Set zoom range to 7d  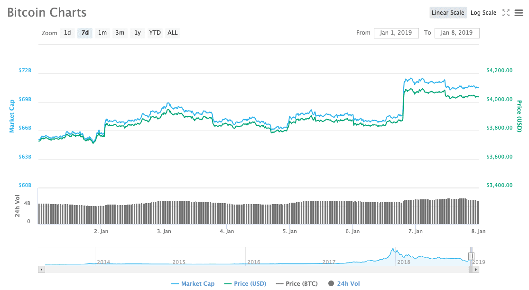click(85, 33)
